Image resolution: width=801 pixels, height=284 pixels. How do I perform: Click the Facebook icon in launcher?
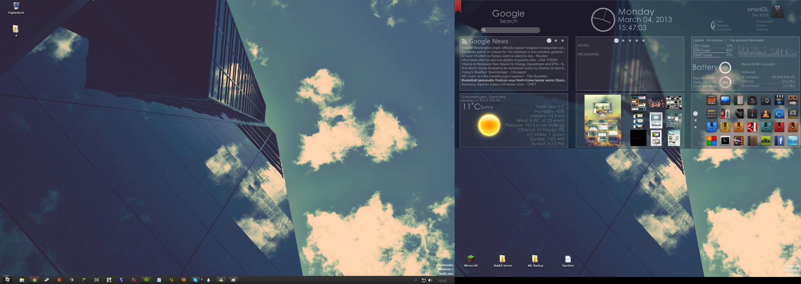tap(779, 141)
